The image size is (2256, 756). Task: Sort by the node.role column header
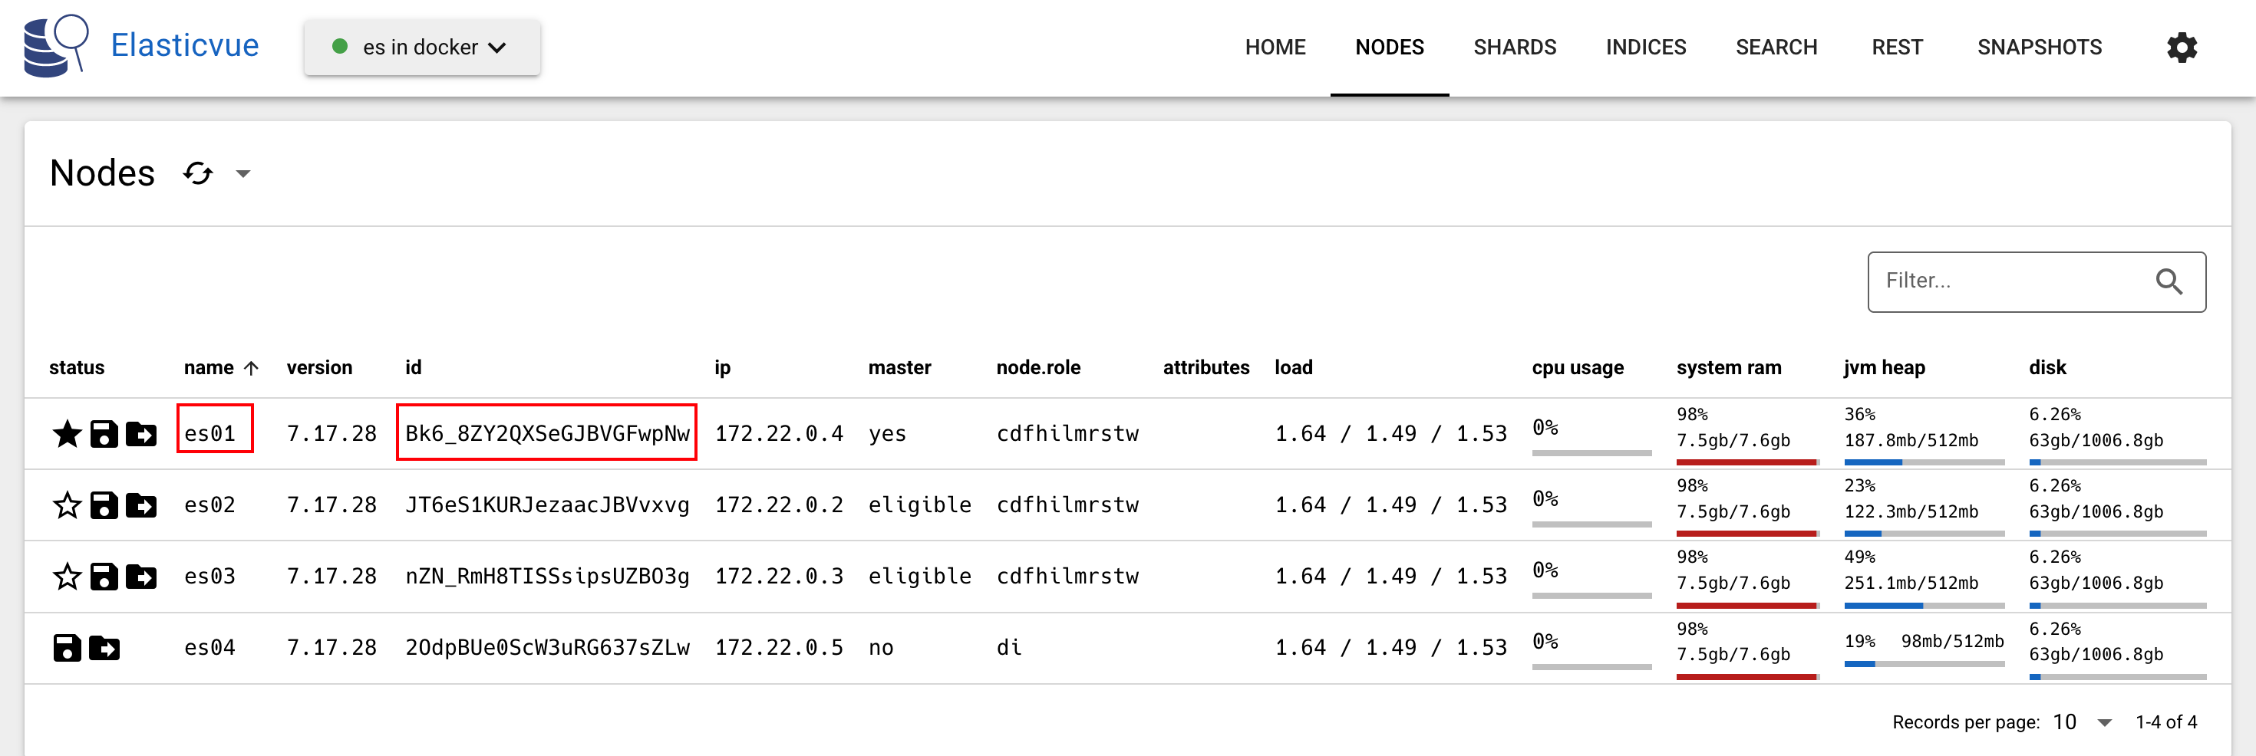coord(1039,367)
